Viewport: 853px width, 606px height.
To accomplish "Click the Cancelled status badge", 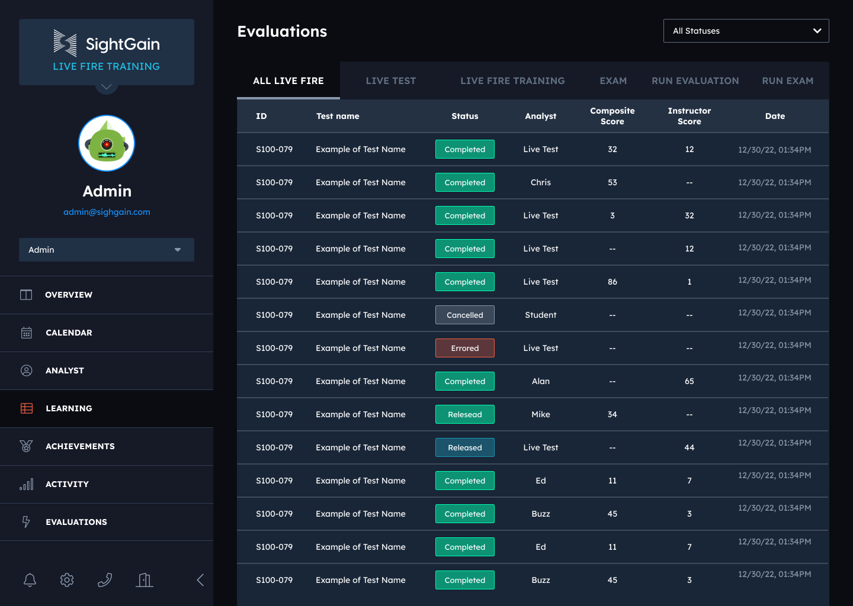I will pos(465,315).
